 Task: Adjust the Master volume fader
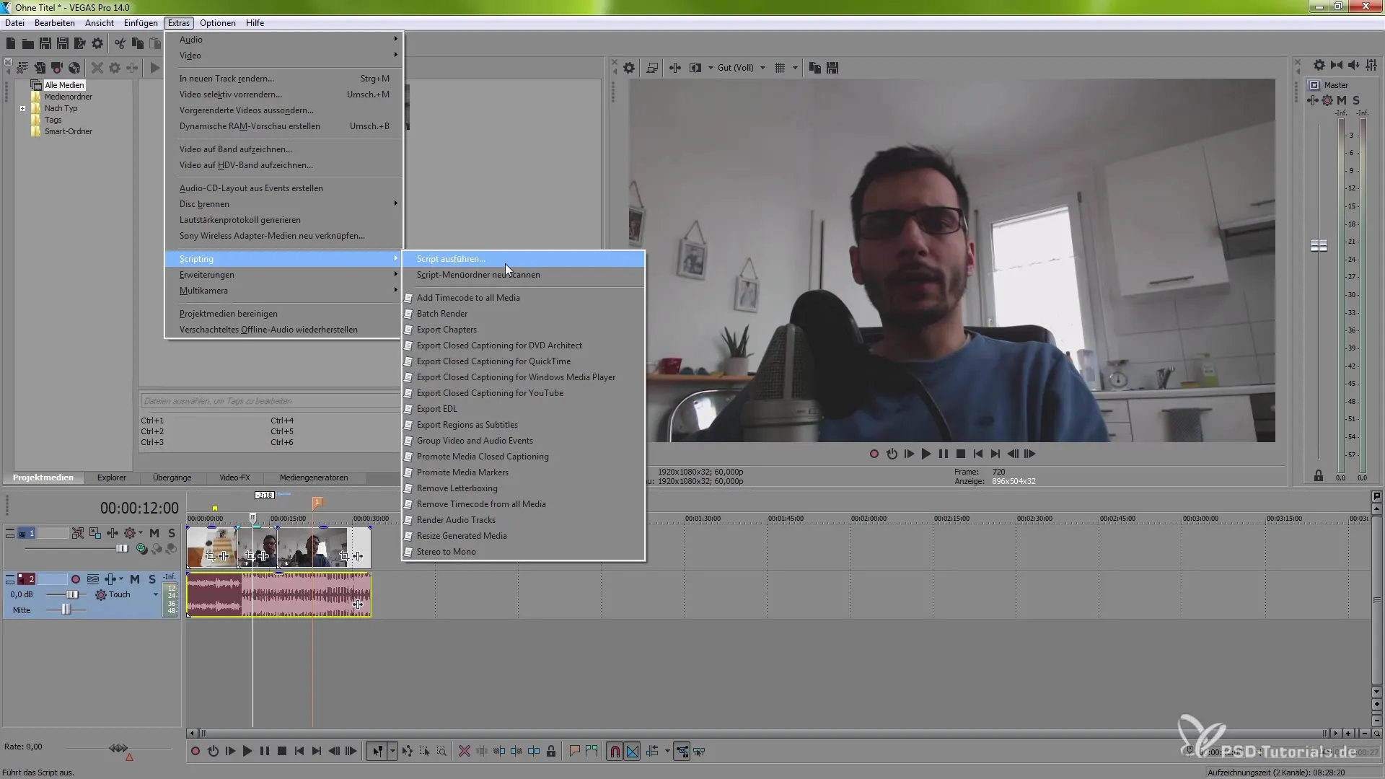(1319, 246)
